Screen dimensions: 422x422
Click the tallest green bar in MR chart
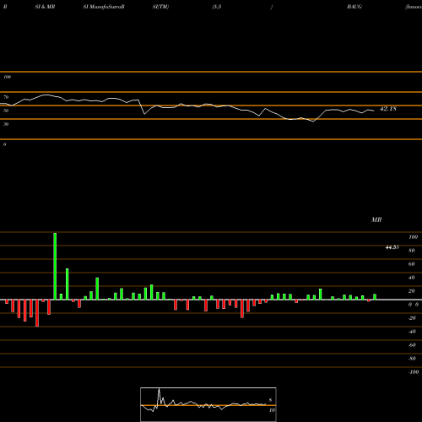tap(55, 266)
